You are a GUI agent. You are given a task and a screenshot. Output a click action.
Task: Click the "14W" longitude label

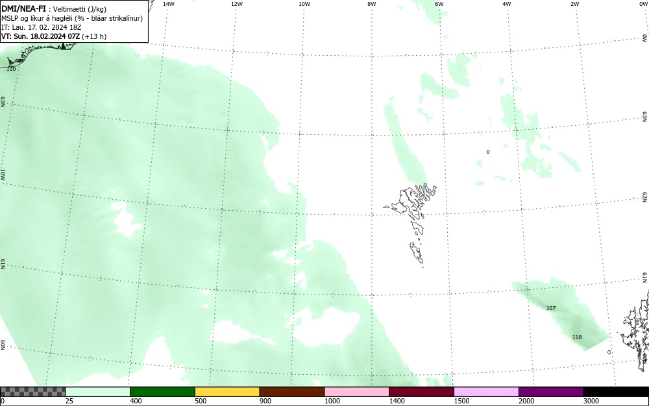coord(169,4)
